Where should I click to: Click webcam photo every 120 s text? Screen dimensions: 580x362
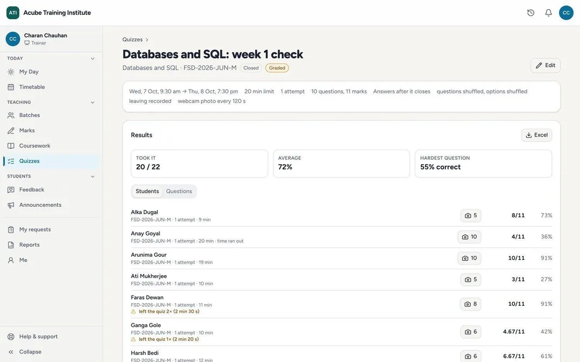pos(212,101)
